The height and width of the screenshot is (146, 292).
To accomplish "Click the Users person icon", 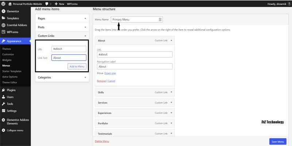I will (x=3, y=97).
